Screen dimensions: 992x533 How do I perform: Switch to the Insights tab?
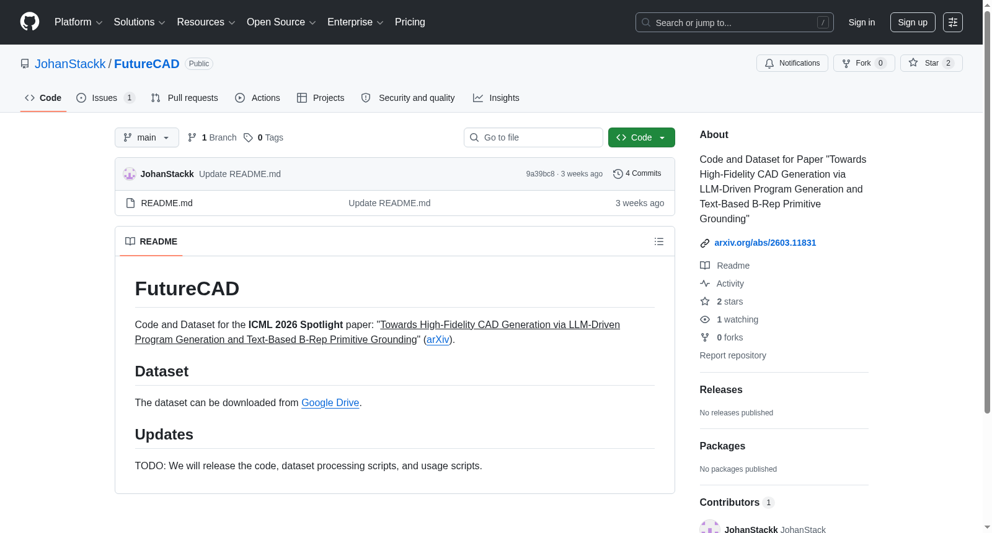[496, 98]
